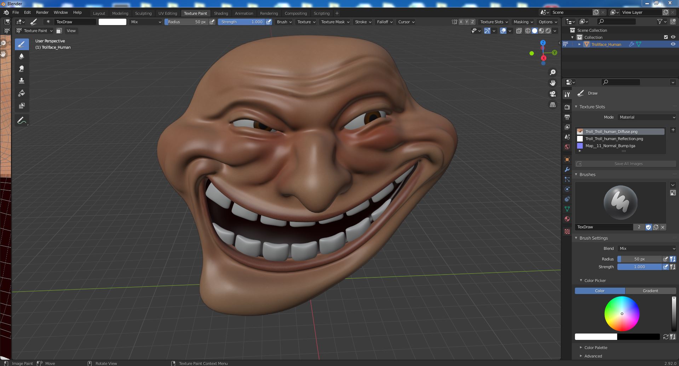Open the Masking dropdown
This screenshot has height=366, width=679.
pos(523,22)
